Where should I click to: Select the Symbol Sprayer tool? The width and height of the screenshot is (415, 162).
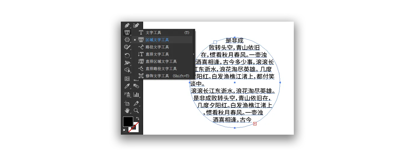[127, 94]
